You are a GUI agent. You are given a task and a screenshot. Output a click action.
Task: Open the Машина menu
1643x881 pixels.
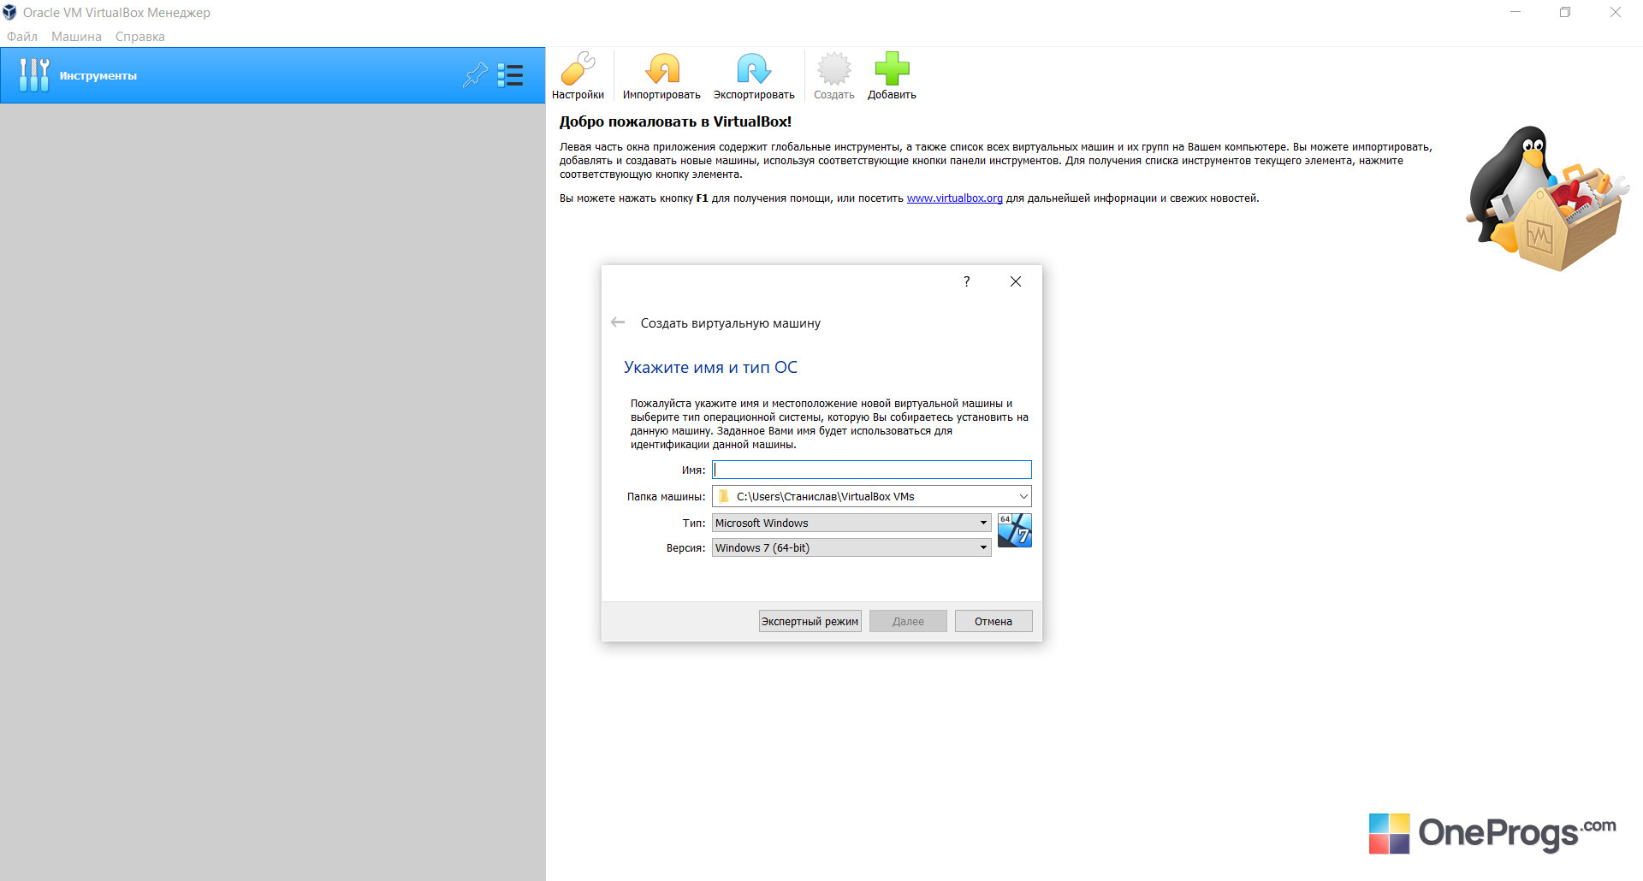pyautogui.click(x=76, y=37)
